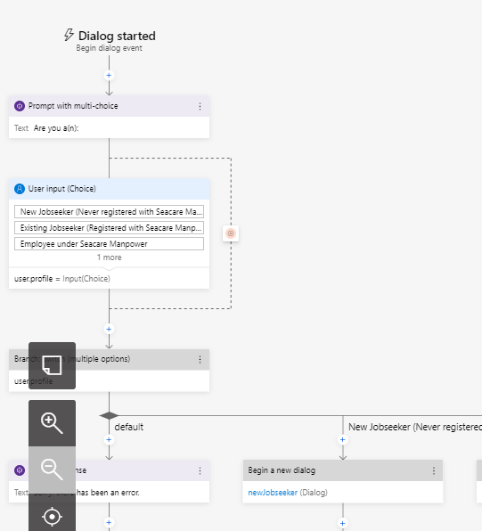Image resolution: width=482 pixels, height=531 pixels.
Task: Zoom in on the canvas
Action: [x=52, y=423]
